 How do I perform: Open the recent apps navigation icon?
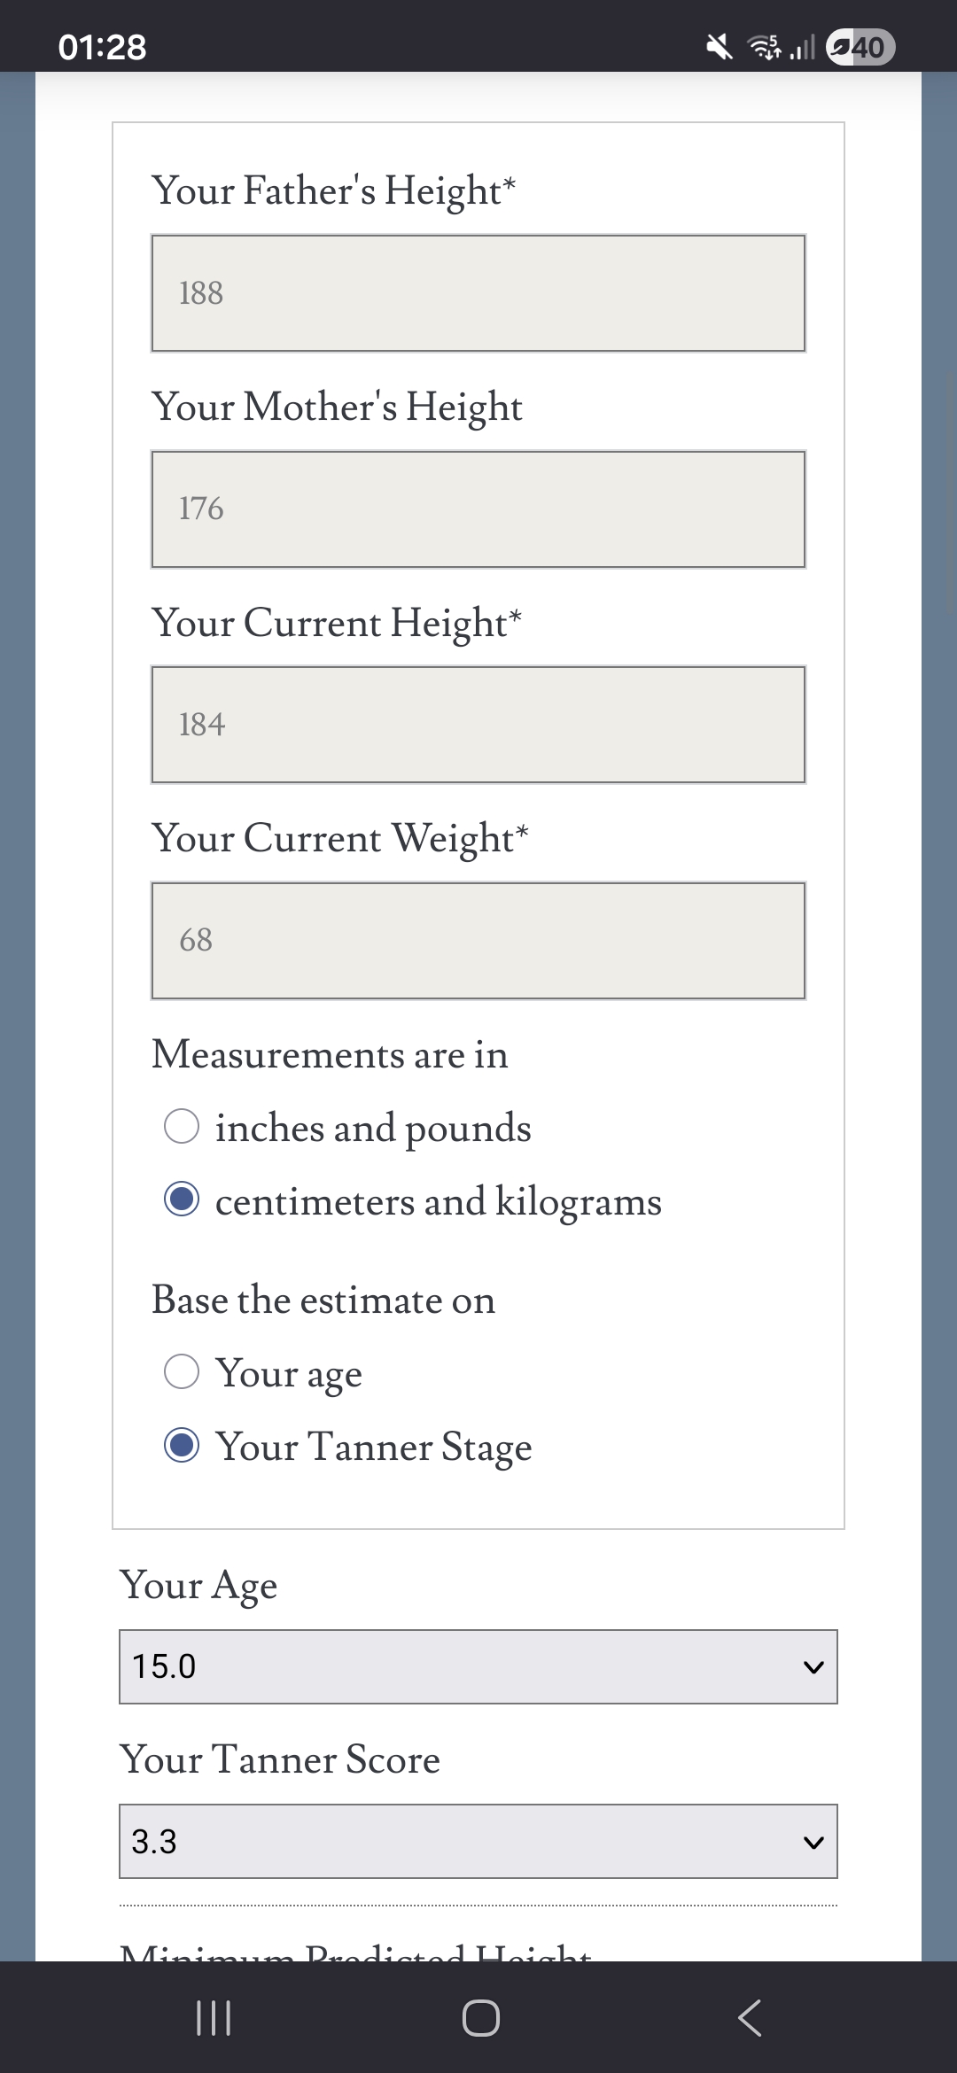(x=213, y=2018)
